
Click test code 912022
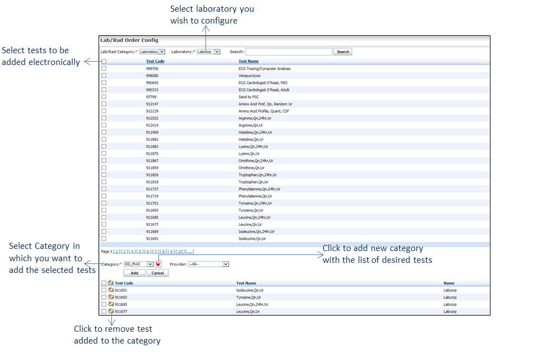[x=152, y=118]
